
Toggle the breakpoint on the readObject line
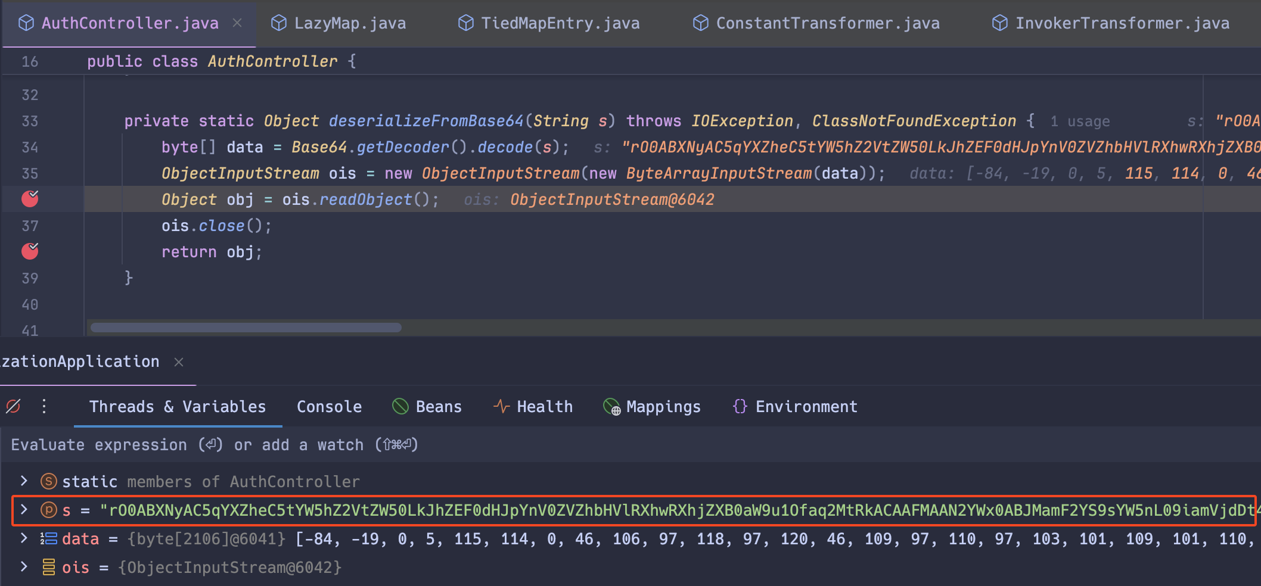click(x=29, y=199)
